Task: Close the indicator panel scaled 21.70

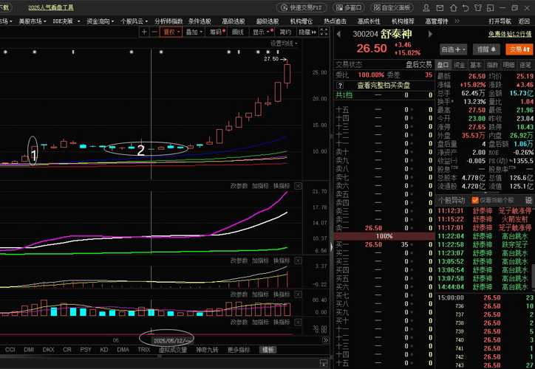Action: pyautogui.click(x=298, y=186)
